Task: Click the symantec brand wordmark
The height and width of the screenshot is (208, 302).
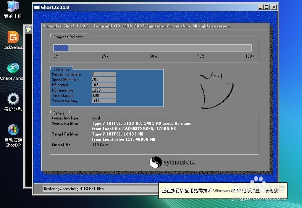Action: (x=179, y=162)
